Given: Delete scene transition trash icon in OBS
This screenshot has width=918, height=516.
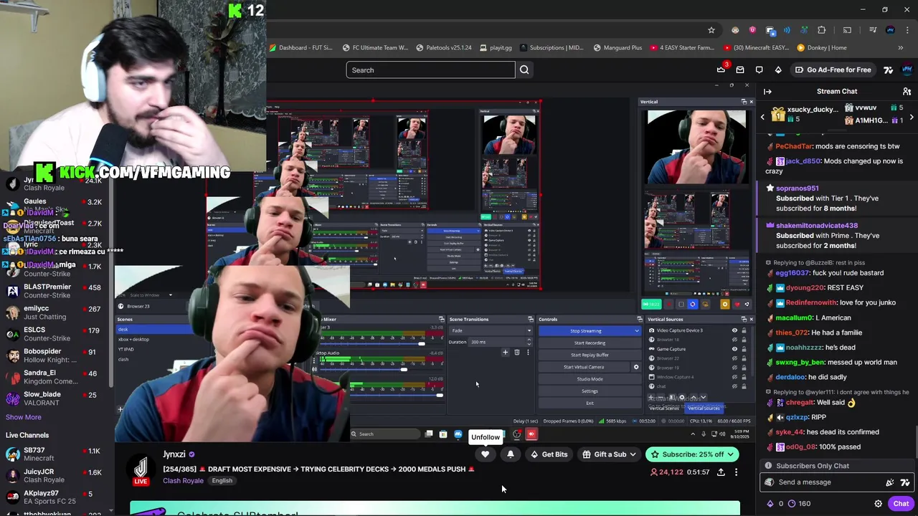Looking at the screenshot, I should click(x=516, y=353).
